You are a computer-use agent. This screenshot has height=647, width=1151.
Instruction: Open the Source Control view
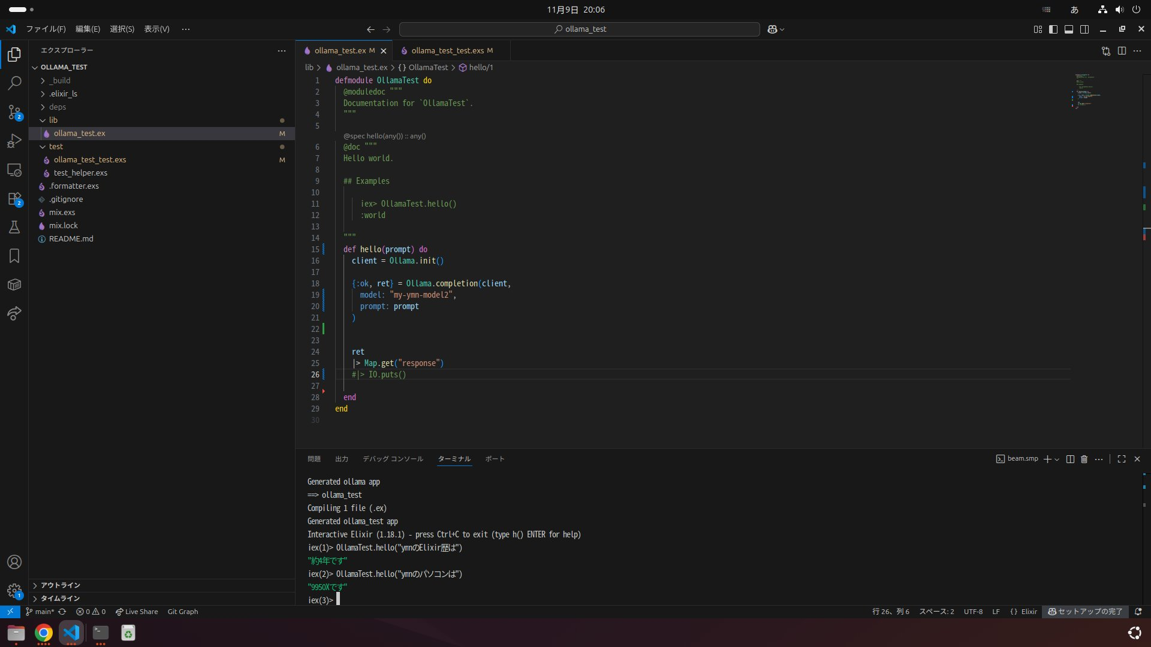[14, 112]
